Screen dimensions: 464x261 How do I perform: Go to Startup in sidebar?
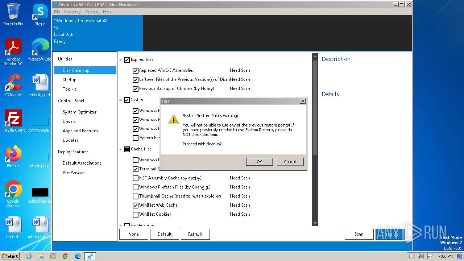(70, 80)
